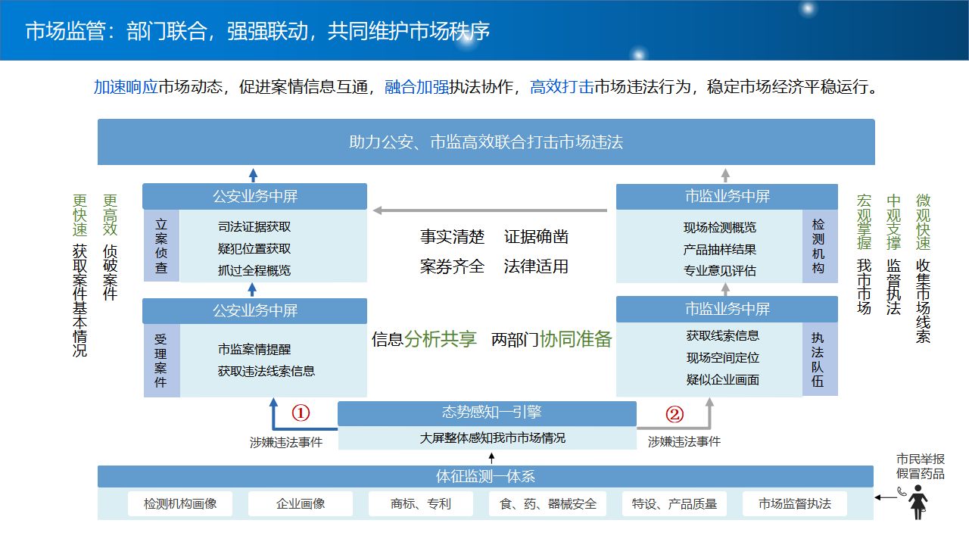Click the vertical text 我市市场
969x545 pixels.
click(x=864, y=287)
